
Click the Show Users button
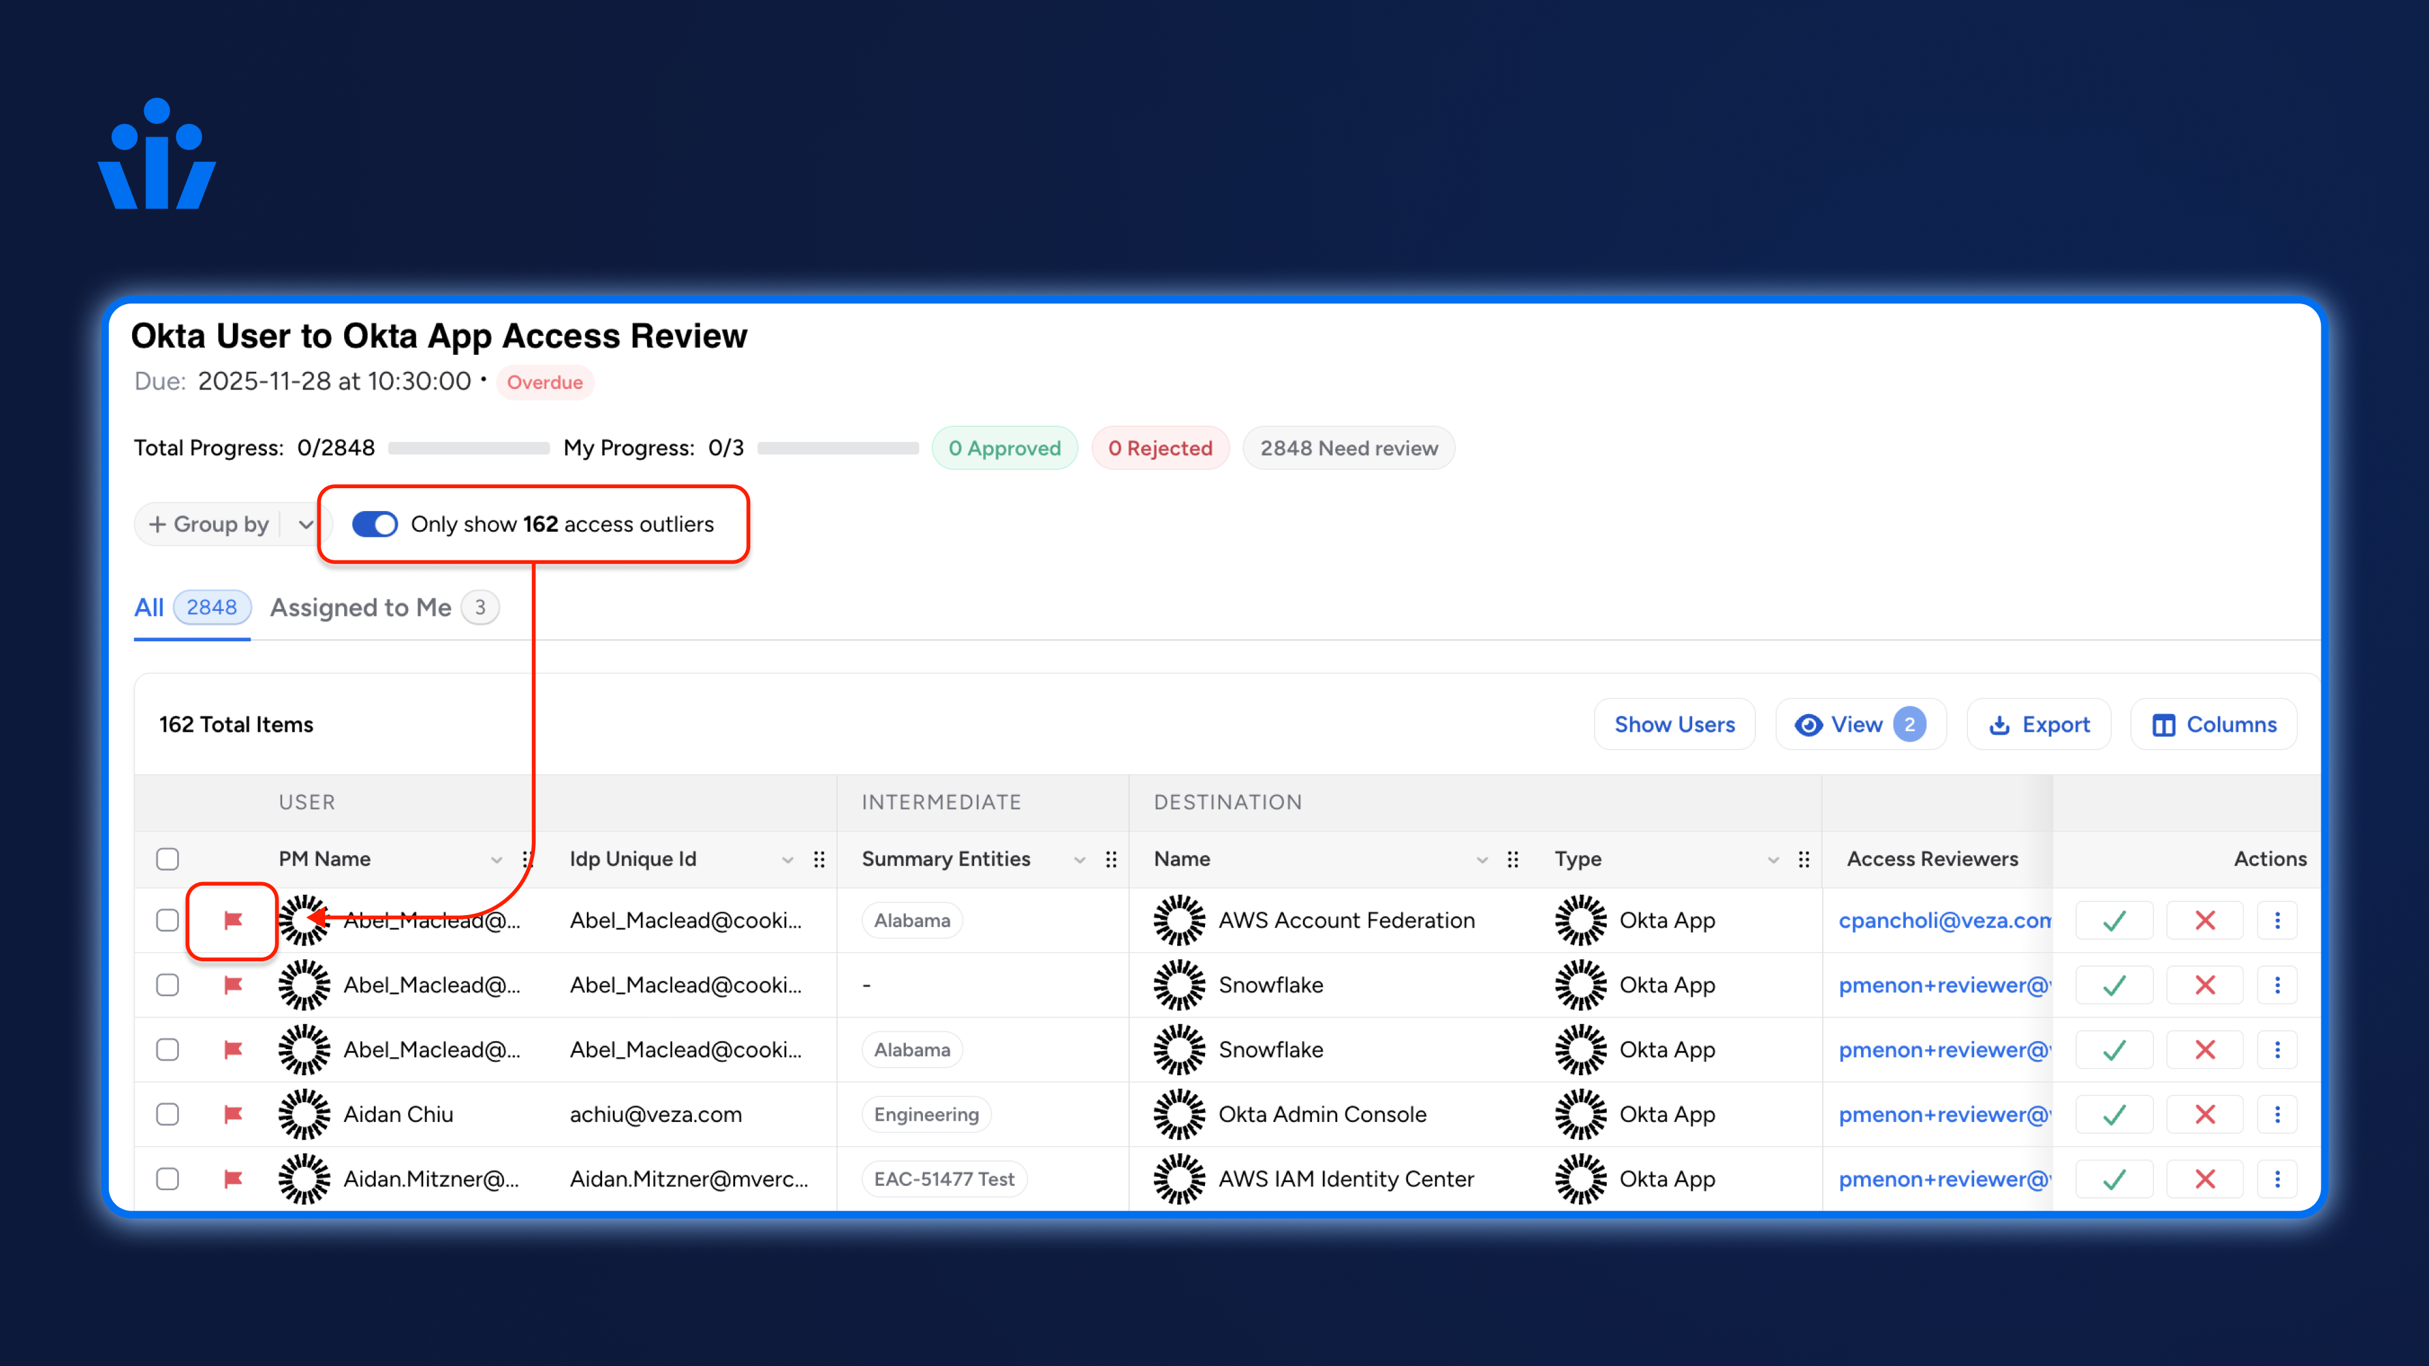(x=1674, y=725)
